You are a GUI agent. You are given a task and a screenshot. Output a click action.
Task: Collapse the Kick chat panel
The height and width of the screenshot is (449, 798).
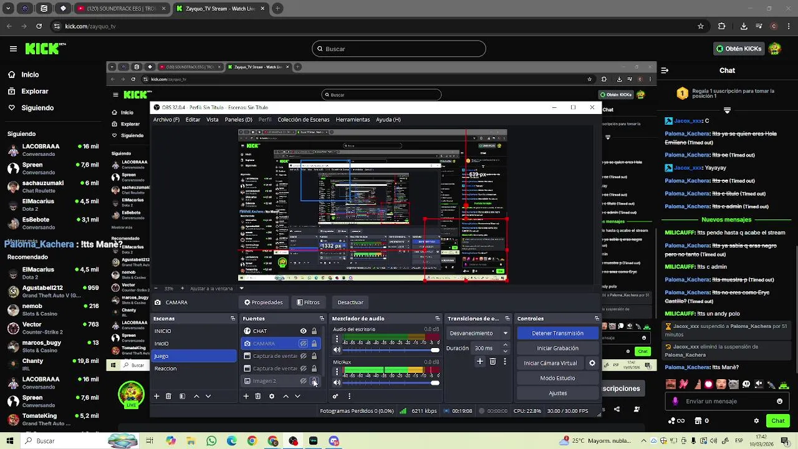[665, 70]
